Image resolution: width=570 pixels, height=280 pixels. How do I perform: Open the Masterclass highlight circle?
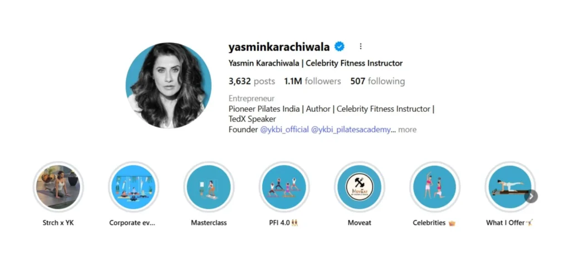coord(209,187)
